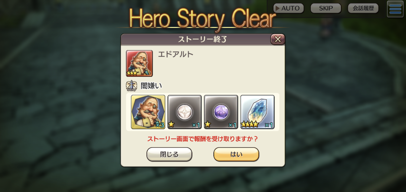Screen dimensions: 406x192
Task: Inspect the purple orb reward item
Action: coord(221,112)
